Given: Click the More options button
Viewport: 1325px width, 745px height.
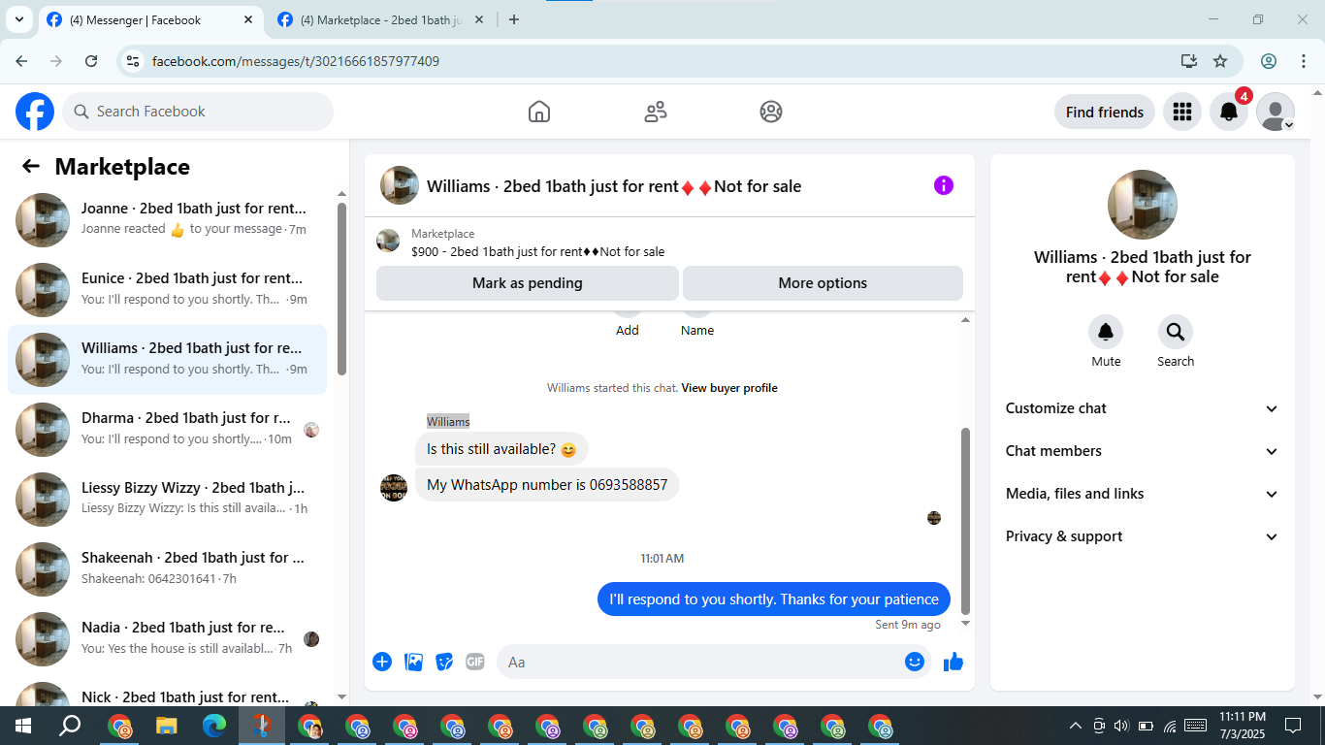Looking at the screenshot, I should (823, 283).
